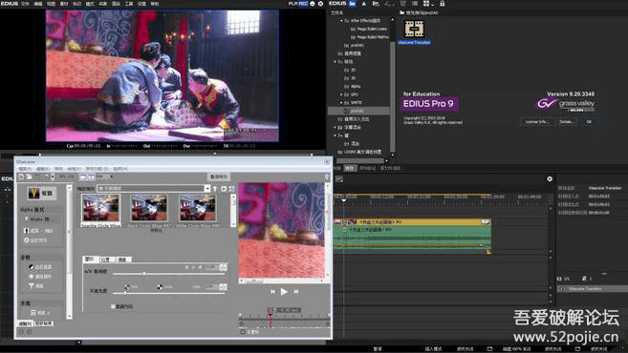Toggle the PLR mode indicator in player window
Viewport: 628px width, 353px height.
[x=293, y=4]
